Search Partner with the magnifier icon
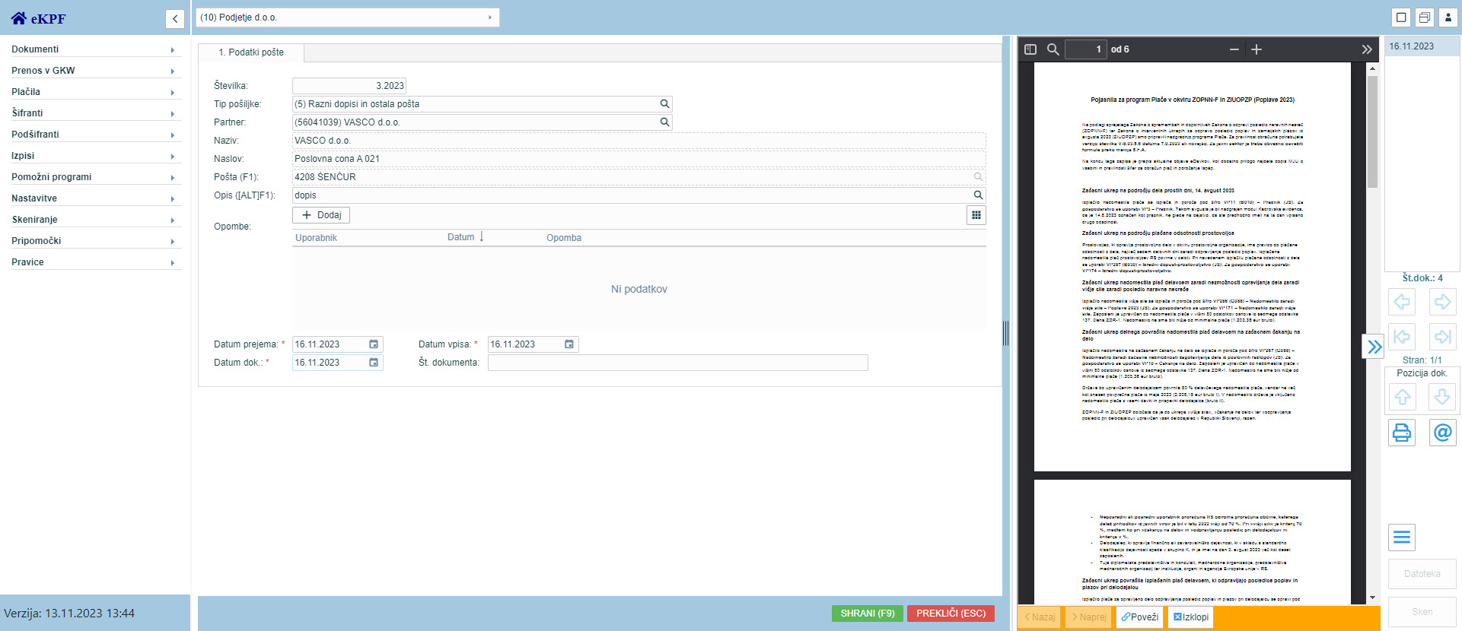Viewport: 1462px width, 631px height. click(x=664, y=122)
